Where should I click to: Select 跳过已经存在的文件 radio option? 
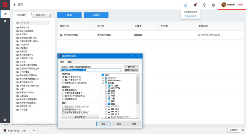click(x=63, y=96)
